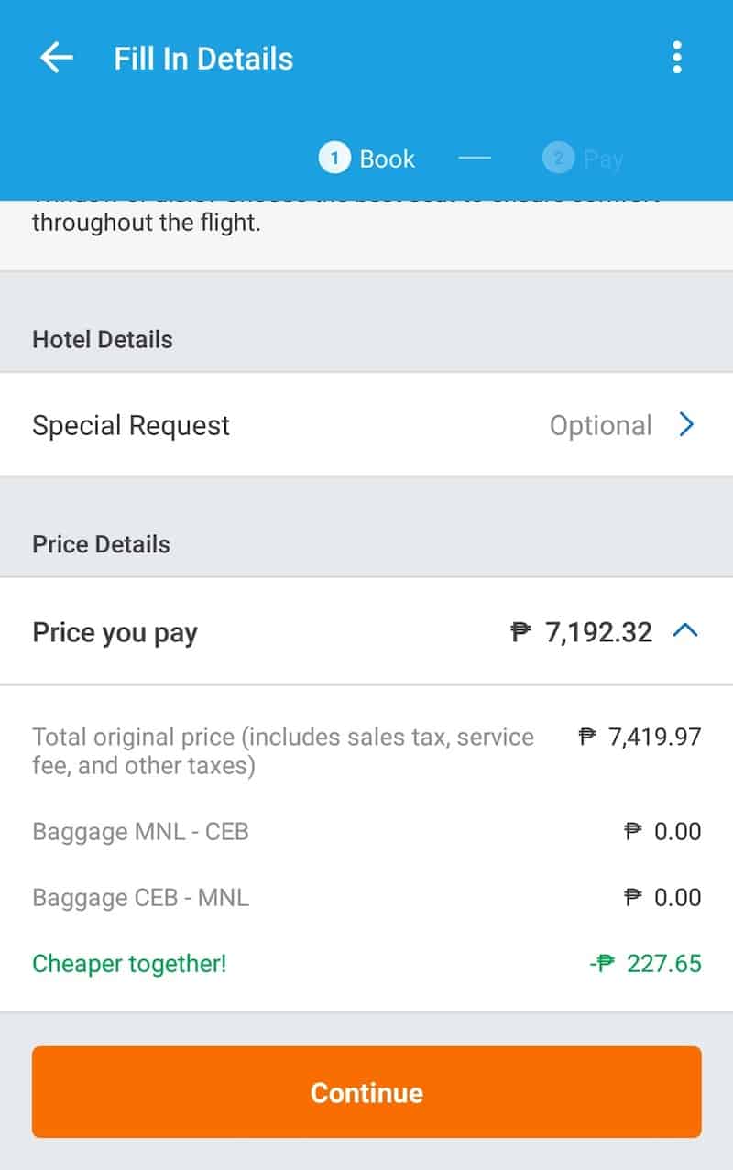Tap the Optional text beside Special Request
Image resolution: width=733 pixels, height=1170 pixels.
click(600, 425)
